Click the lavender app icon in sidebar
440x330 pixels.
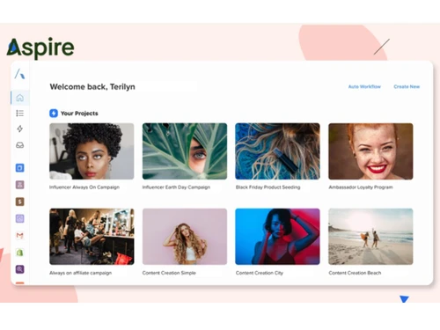pyautogui.click(x=20, y=218)
